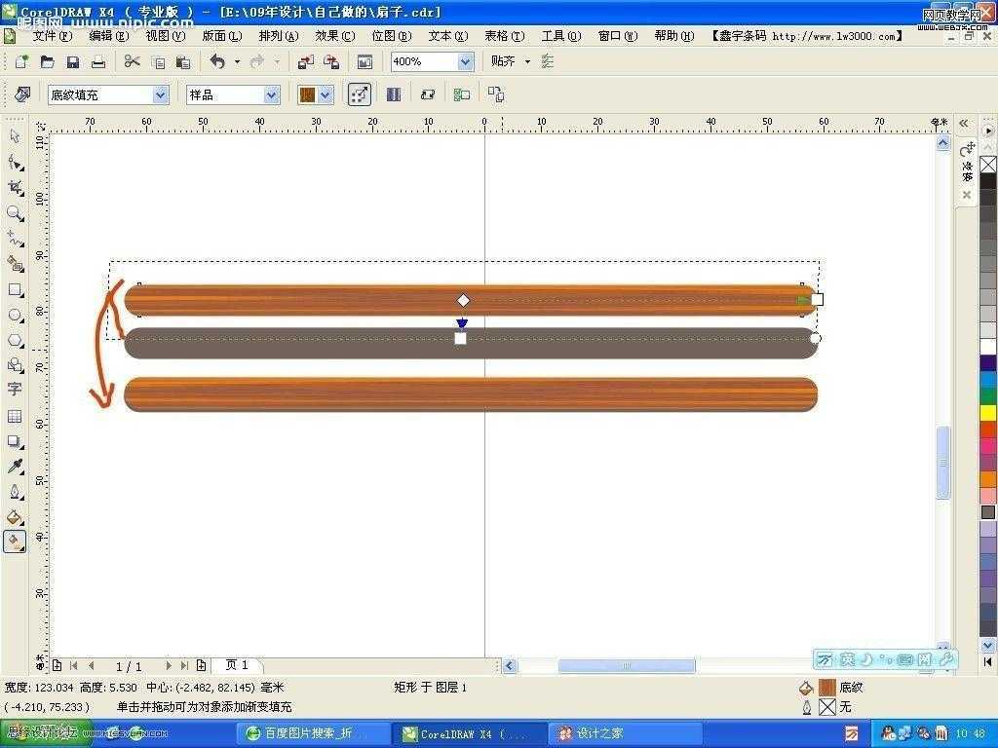Select the Pick tool arrow
998x748 pixels.
[15, 135]
